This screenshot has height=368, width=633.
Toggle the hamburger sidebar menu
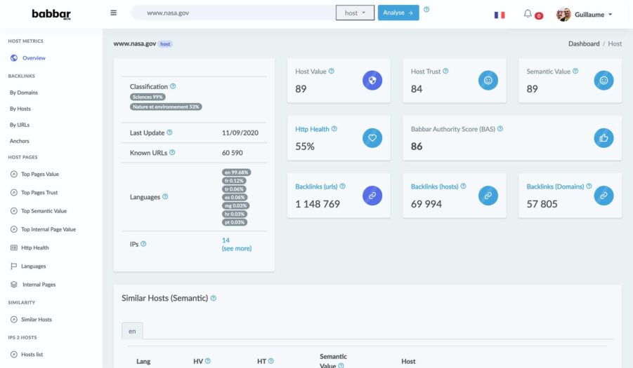click(x=113, y=13)
